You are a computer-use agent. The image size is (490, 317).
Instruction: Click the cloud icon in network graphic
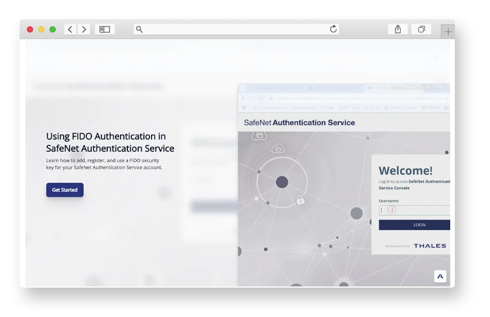278,149
